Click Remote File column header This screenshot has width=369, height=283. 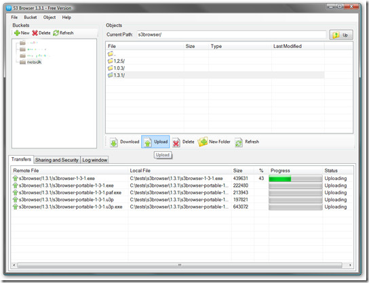69,171
